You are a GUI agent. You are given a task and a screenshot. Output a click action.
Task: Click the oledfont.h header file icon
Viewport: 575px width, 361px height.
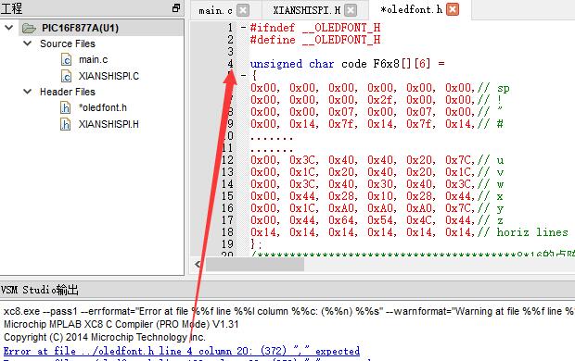(x=65, y=107)
